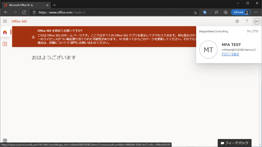The image size is (262, 147).
Task: Open the Collections icon
Action: point(225,12)
